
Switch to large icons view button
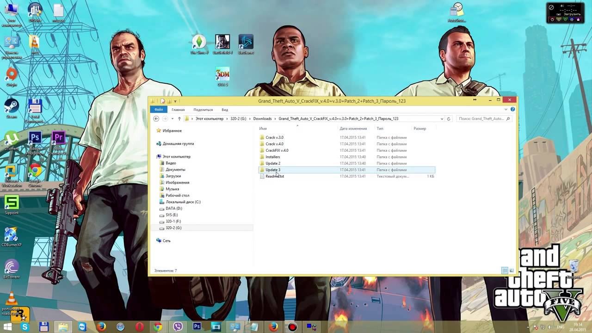click(512, 271)
